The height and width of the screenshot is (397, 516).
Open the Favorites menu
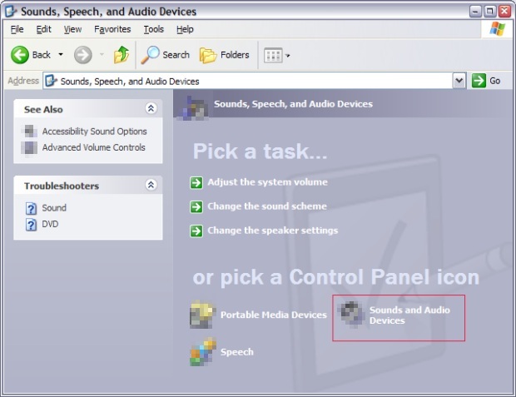112,29
